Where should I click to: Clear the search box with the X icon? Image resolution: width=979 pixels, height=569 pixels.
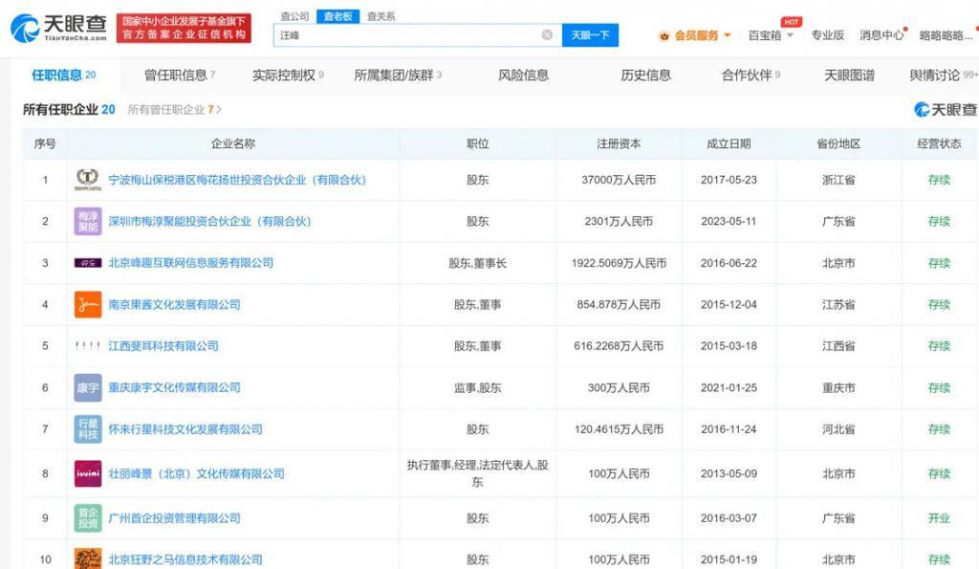pyautogui.click(x=547, y=35)
